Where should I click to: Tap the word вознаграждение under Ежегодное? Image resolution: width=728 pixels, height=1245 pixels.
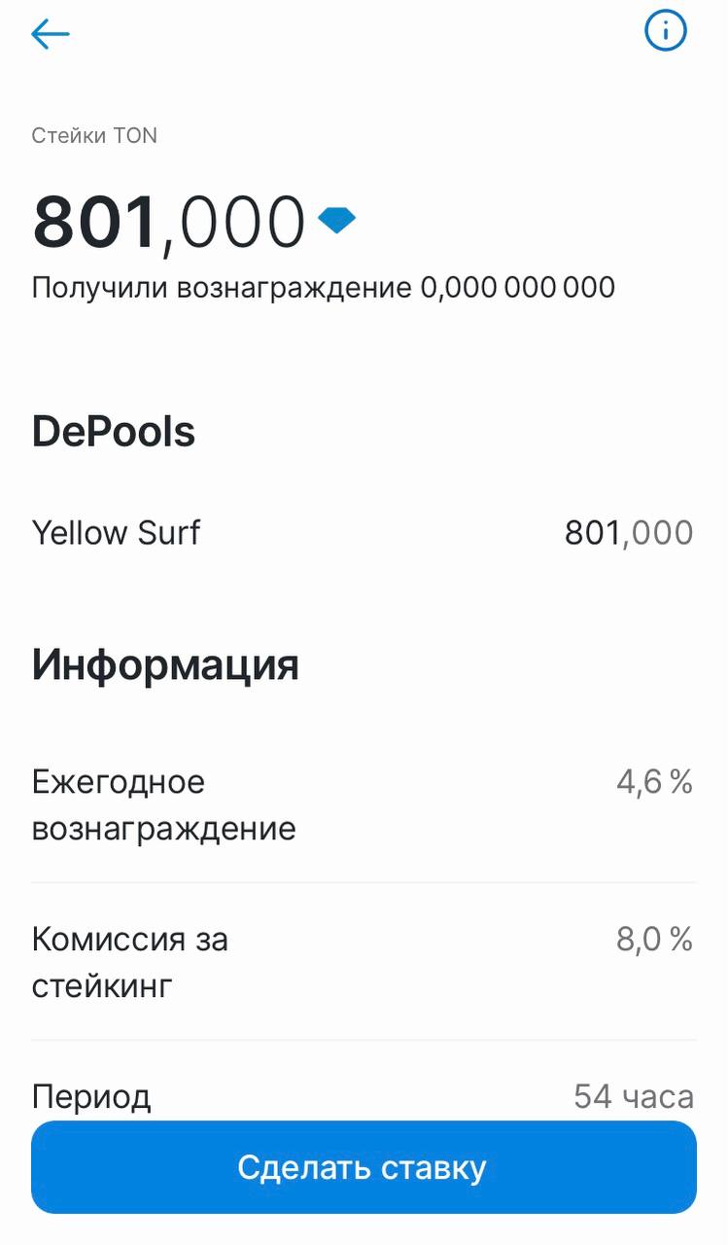(x=163, y=830)
